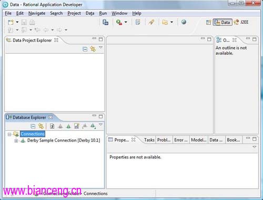Open Database Explorer view menu triangle
This screenshot has width=263, height=200.
point(100,125)
